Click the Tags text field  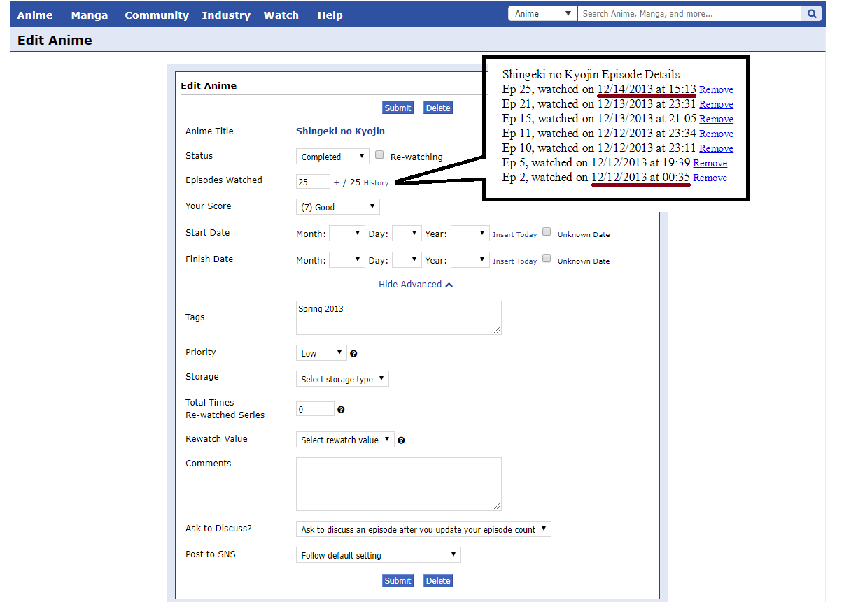(398, 317)
